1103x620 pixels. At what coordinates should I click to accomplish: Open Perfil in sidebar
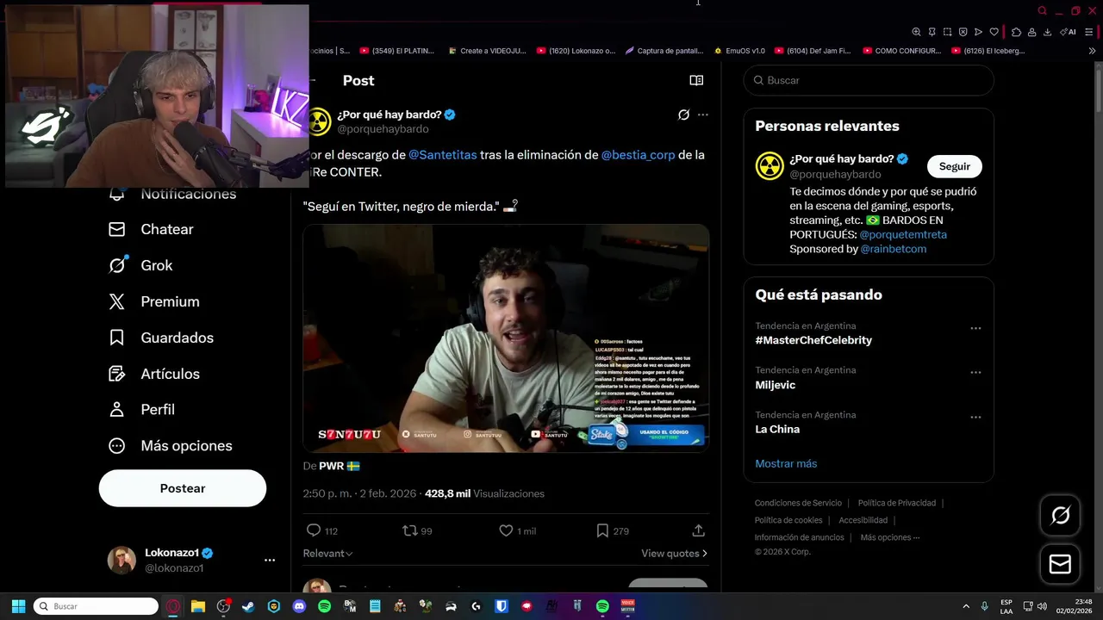tap(141, 409)
